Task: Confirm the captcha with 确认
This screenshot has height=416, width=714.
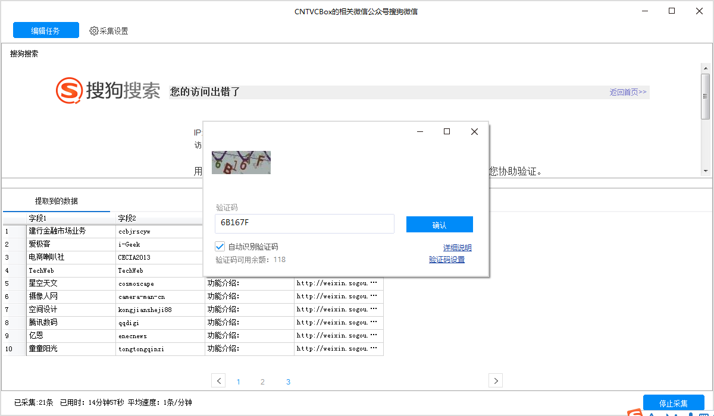Action: [x=440, y=225]
